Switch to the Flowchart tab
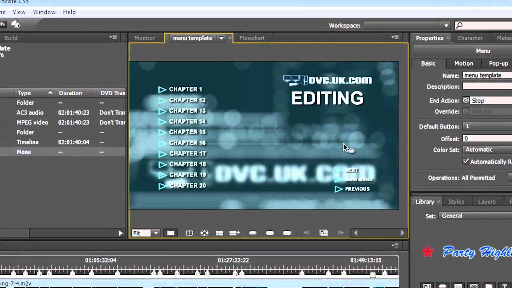 [252, 38]
